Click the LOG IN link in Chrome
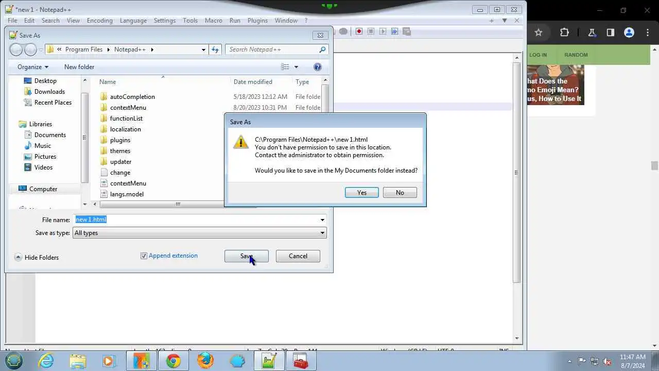Viewport: 659px width, 371px height. [538, 55]
